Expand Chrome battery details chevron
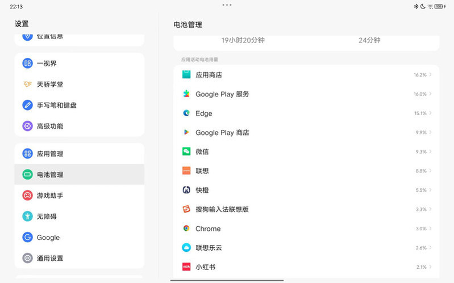 pyautogui.click(x=431, y=229)
